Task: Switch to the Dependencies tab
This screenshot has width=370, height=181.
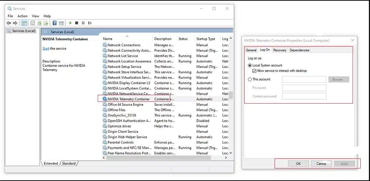Action: pos(299,50)
